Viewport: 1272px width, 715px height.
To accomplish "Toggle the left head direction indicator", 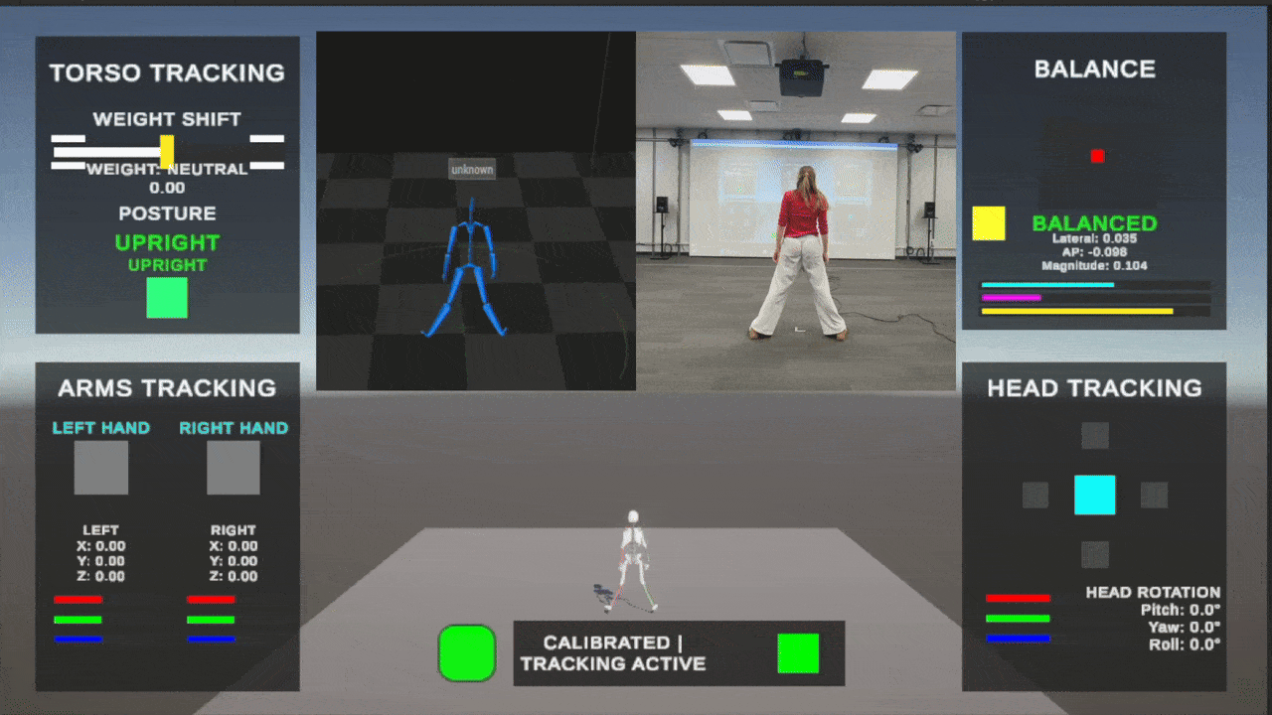I will pyautogui.click(x=1035, y=495).
